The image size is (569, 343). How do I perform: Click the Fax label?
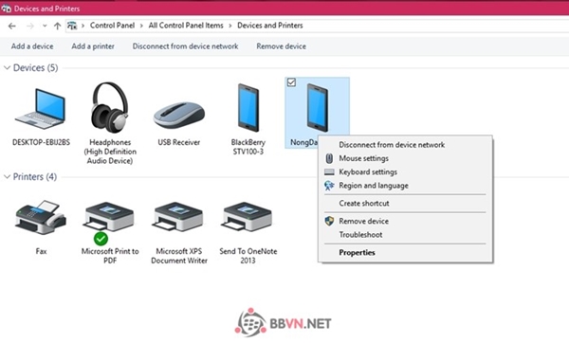pos(41,251)
